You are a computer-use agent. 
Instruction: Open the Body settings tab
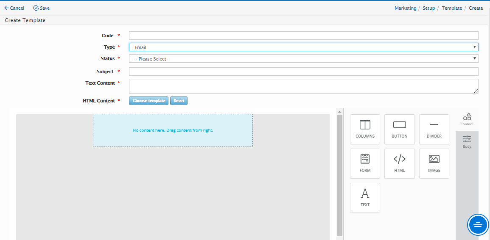pyautogui.click(x=467, y=142)
